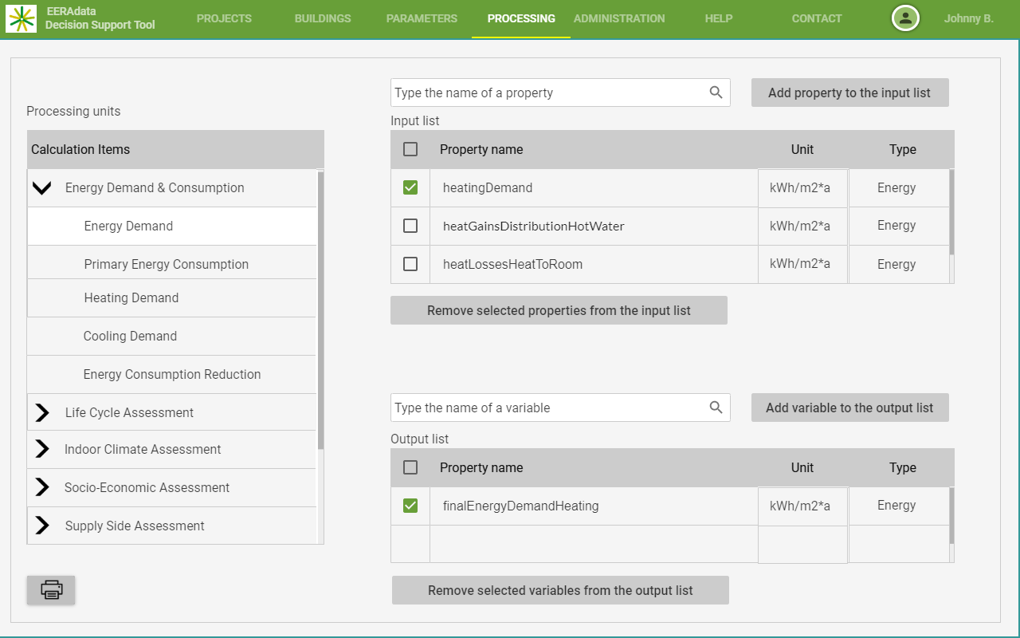Switch to the Parameters tab

tap(422, 18)
